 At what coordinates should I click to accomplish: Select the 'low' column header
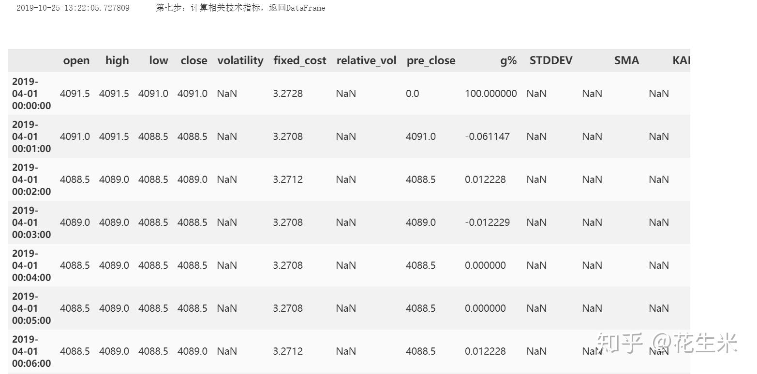(x=158, y=60)
